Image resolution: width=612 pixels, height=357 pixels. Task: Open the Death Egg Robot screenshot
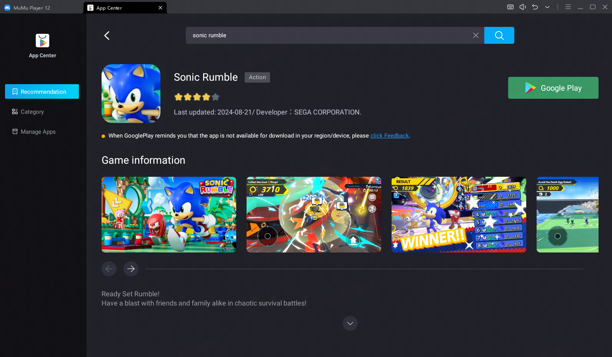(x=567, y=214)
